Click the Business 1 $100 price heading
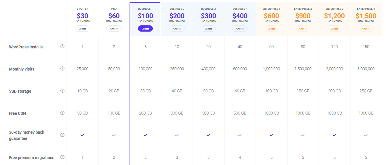 tap(146, 16)
